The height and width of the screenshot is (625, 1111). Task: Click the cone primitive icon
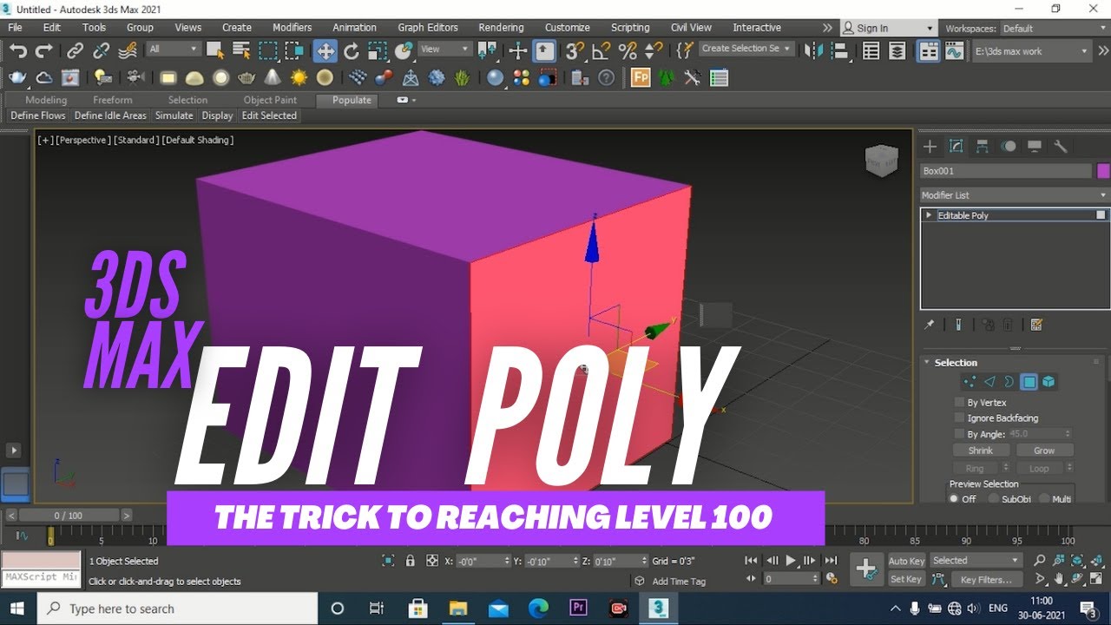pyautogui.click(x=273, y=78)
